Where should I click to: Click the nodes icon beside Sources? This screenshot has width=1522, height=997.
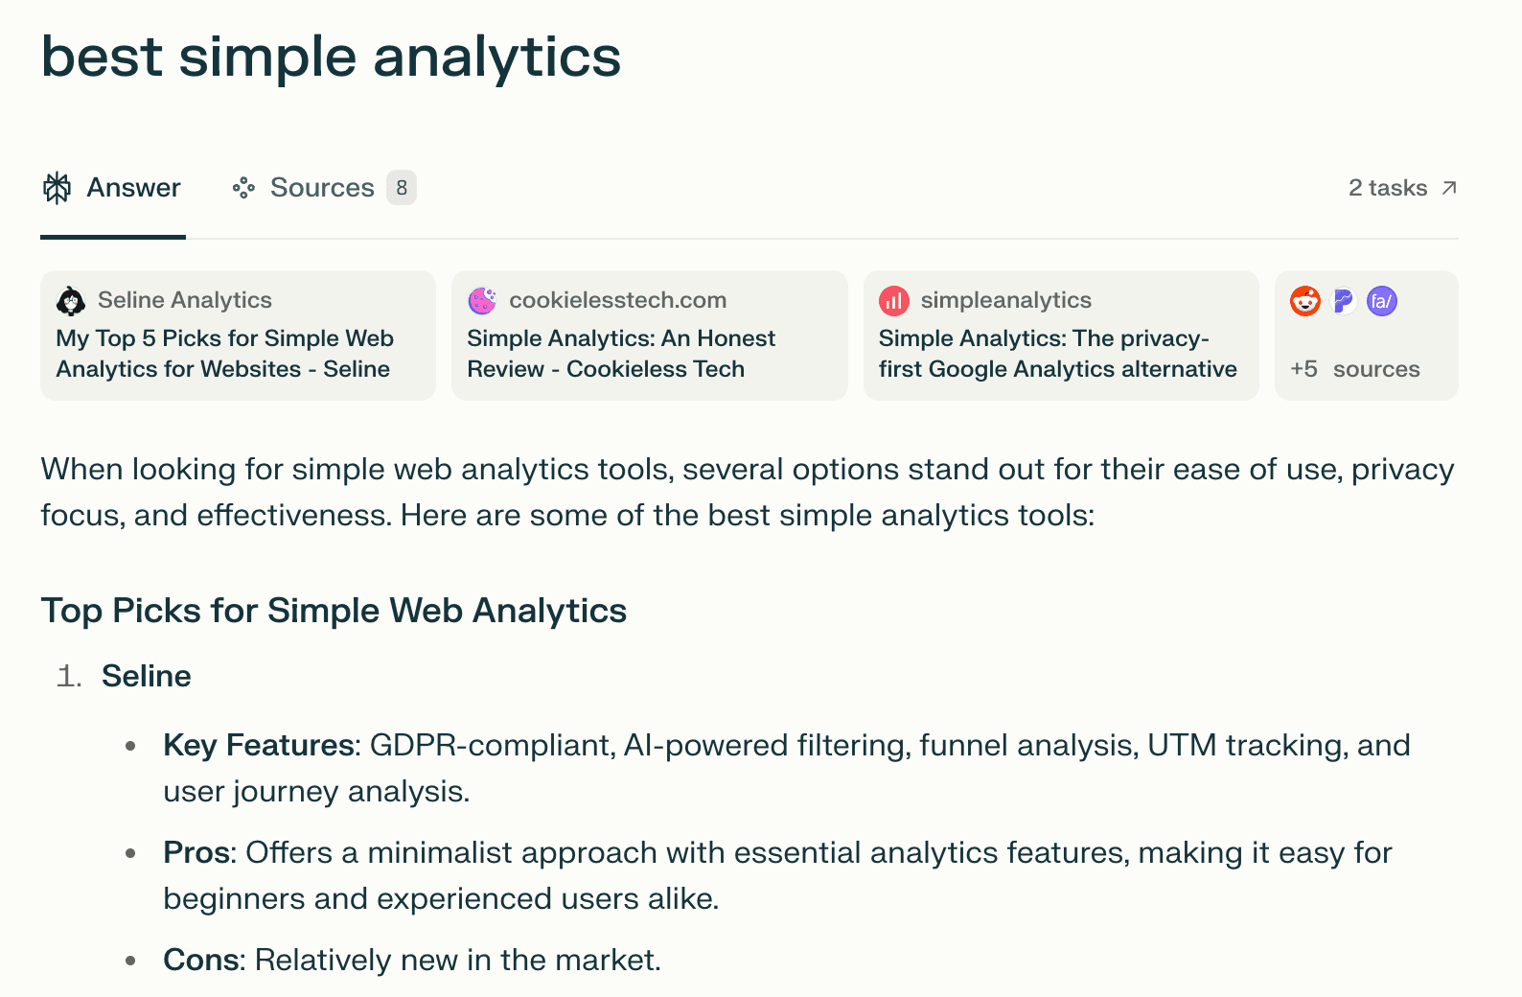point(244,188)
